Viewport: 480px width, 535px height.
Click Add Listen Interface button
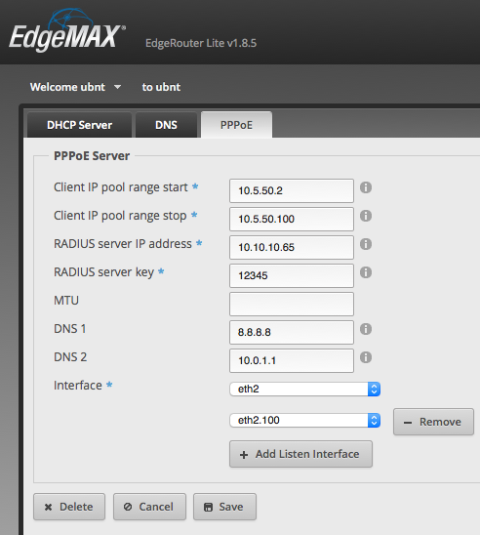(300, 454)
